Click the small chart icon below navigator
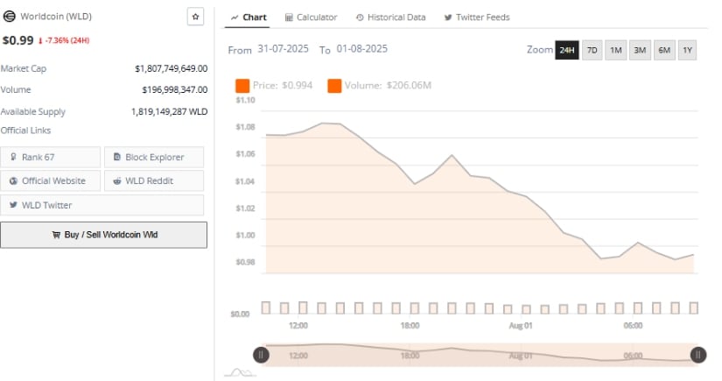This screenshot has width=722, height=381. 240,372
